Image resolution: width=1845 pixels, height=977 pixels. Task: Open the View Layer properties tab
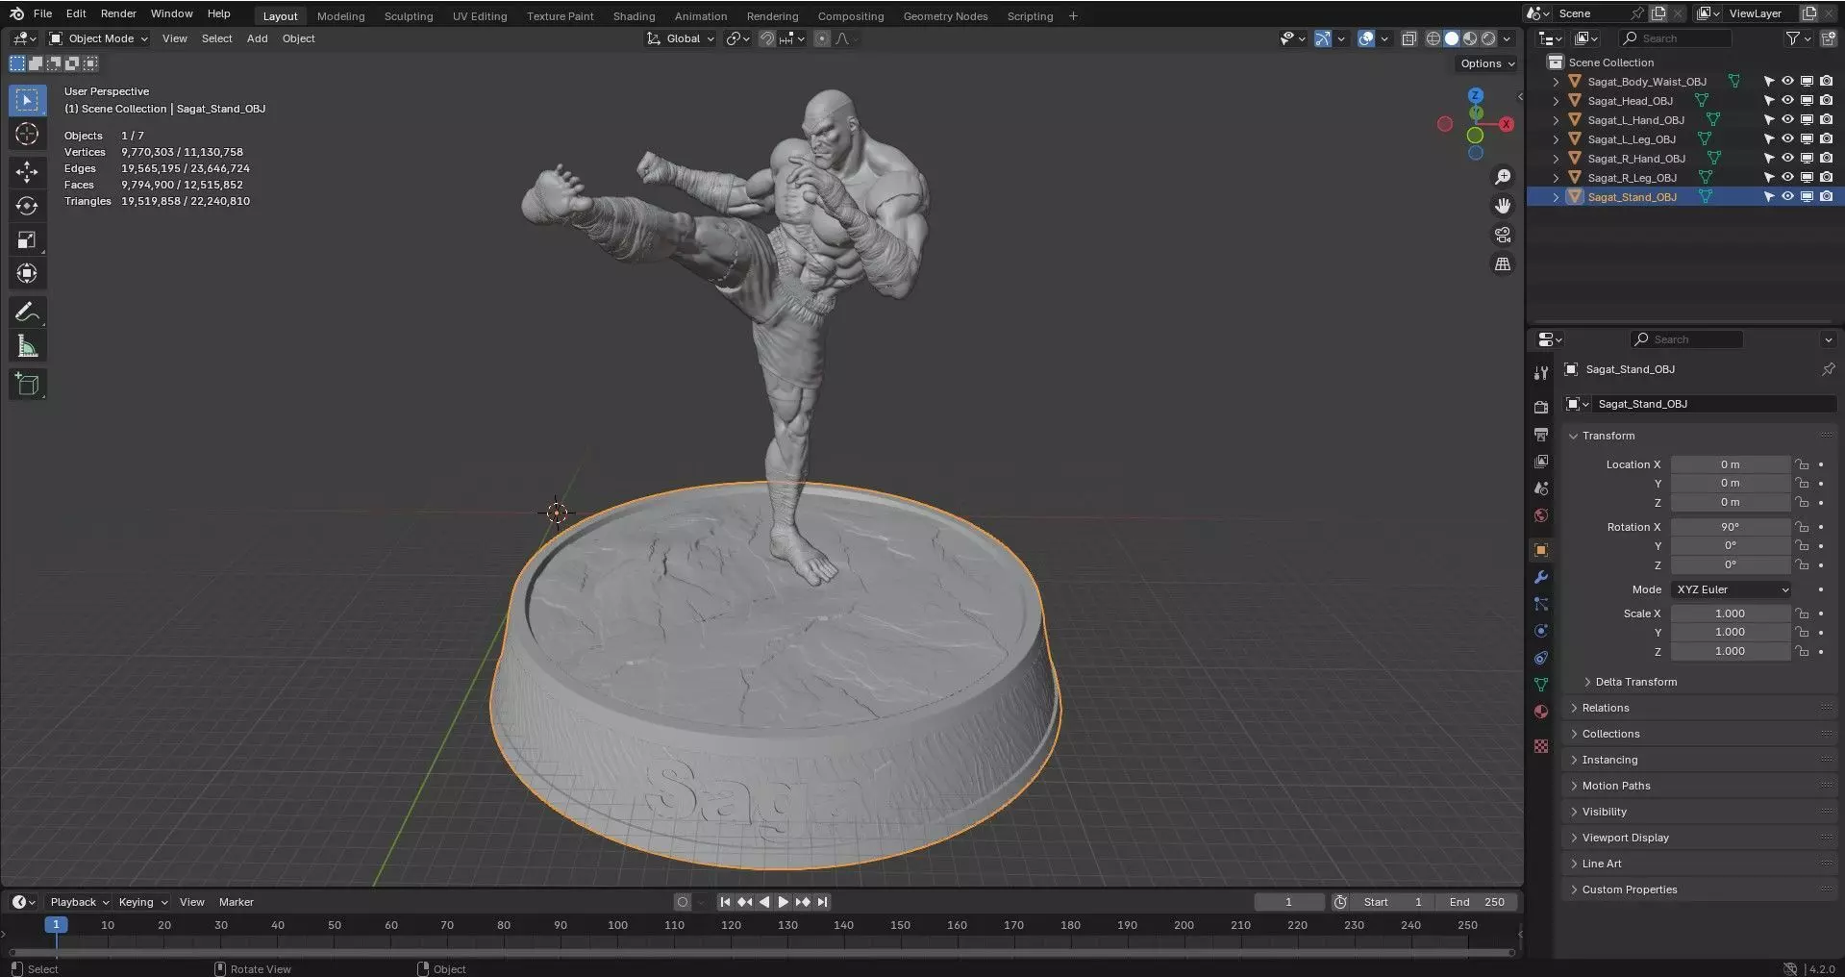(1541, 462)
